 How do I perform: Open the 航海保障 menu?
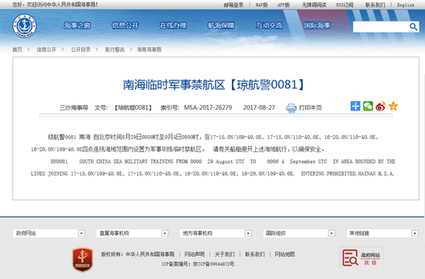click(221, 26)
